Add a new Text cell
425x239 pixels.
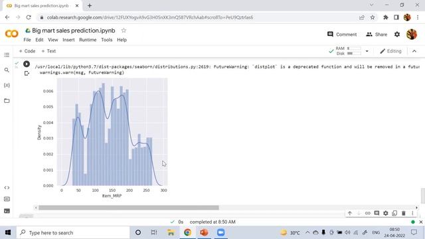(48, 51)
